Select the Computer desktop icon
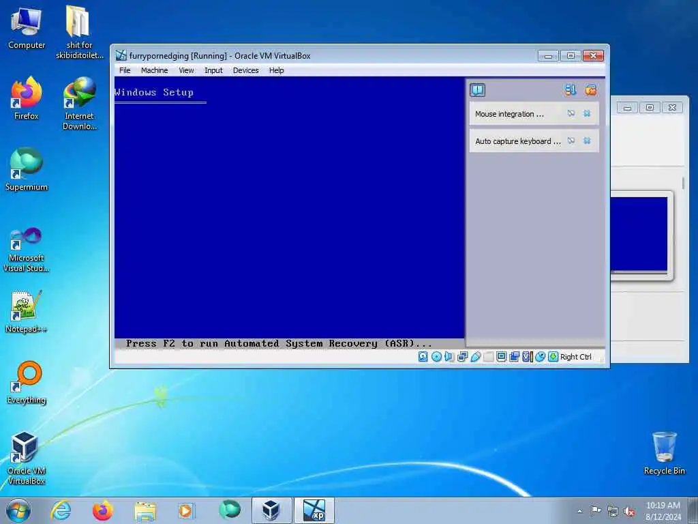698x524 pixels. pos(27,27)
